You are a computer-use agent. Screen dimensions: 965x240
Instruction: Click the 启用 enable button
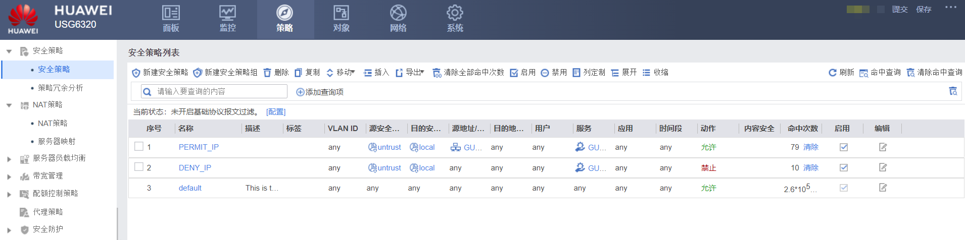523,73
